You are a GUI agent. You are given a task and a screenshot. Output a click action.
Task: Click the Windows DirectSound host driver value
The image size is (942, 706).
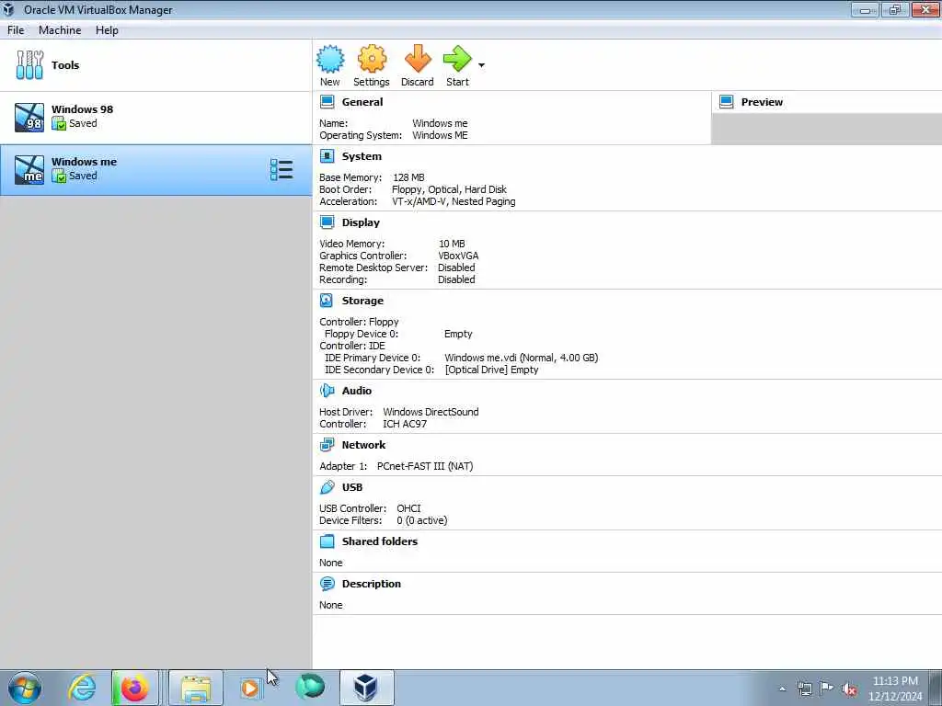click(431, 412)
